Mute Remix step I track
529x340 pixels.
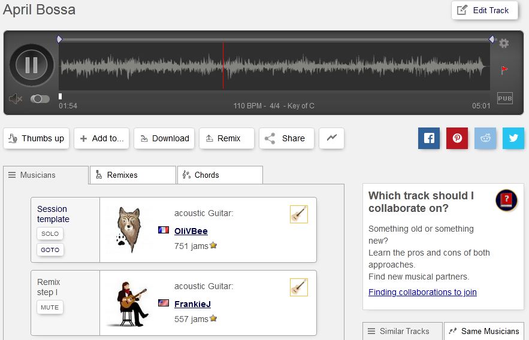(50, 307)
